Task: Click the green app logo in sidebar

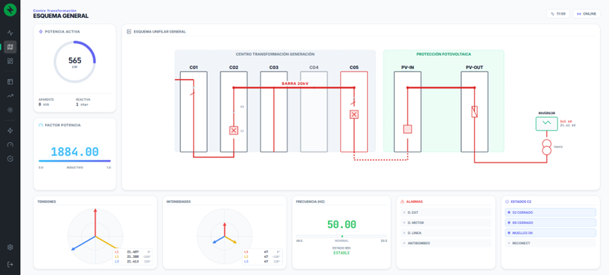Action: [x=10, y=11]
